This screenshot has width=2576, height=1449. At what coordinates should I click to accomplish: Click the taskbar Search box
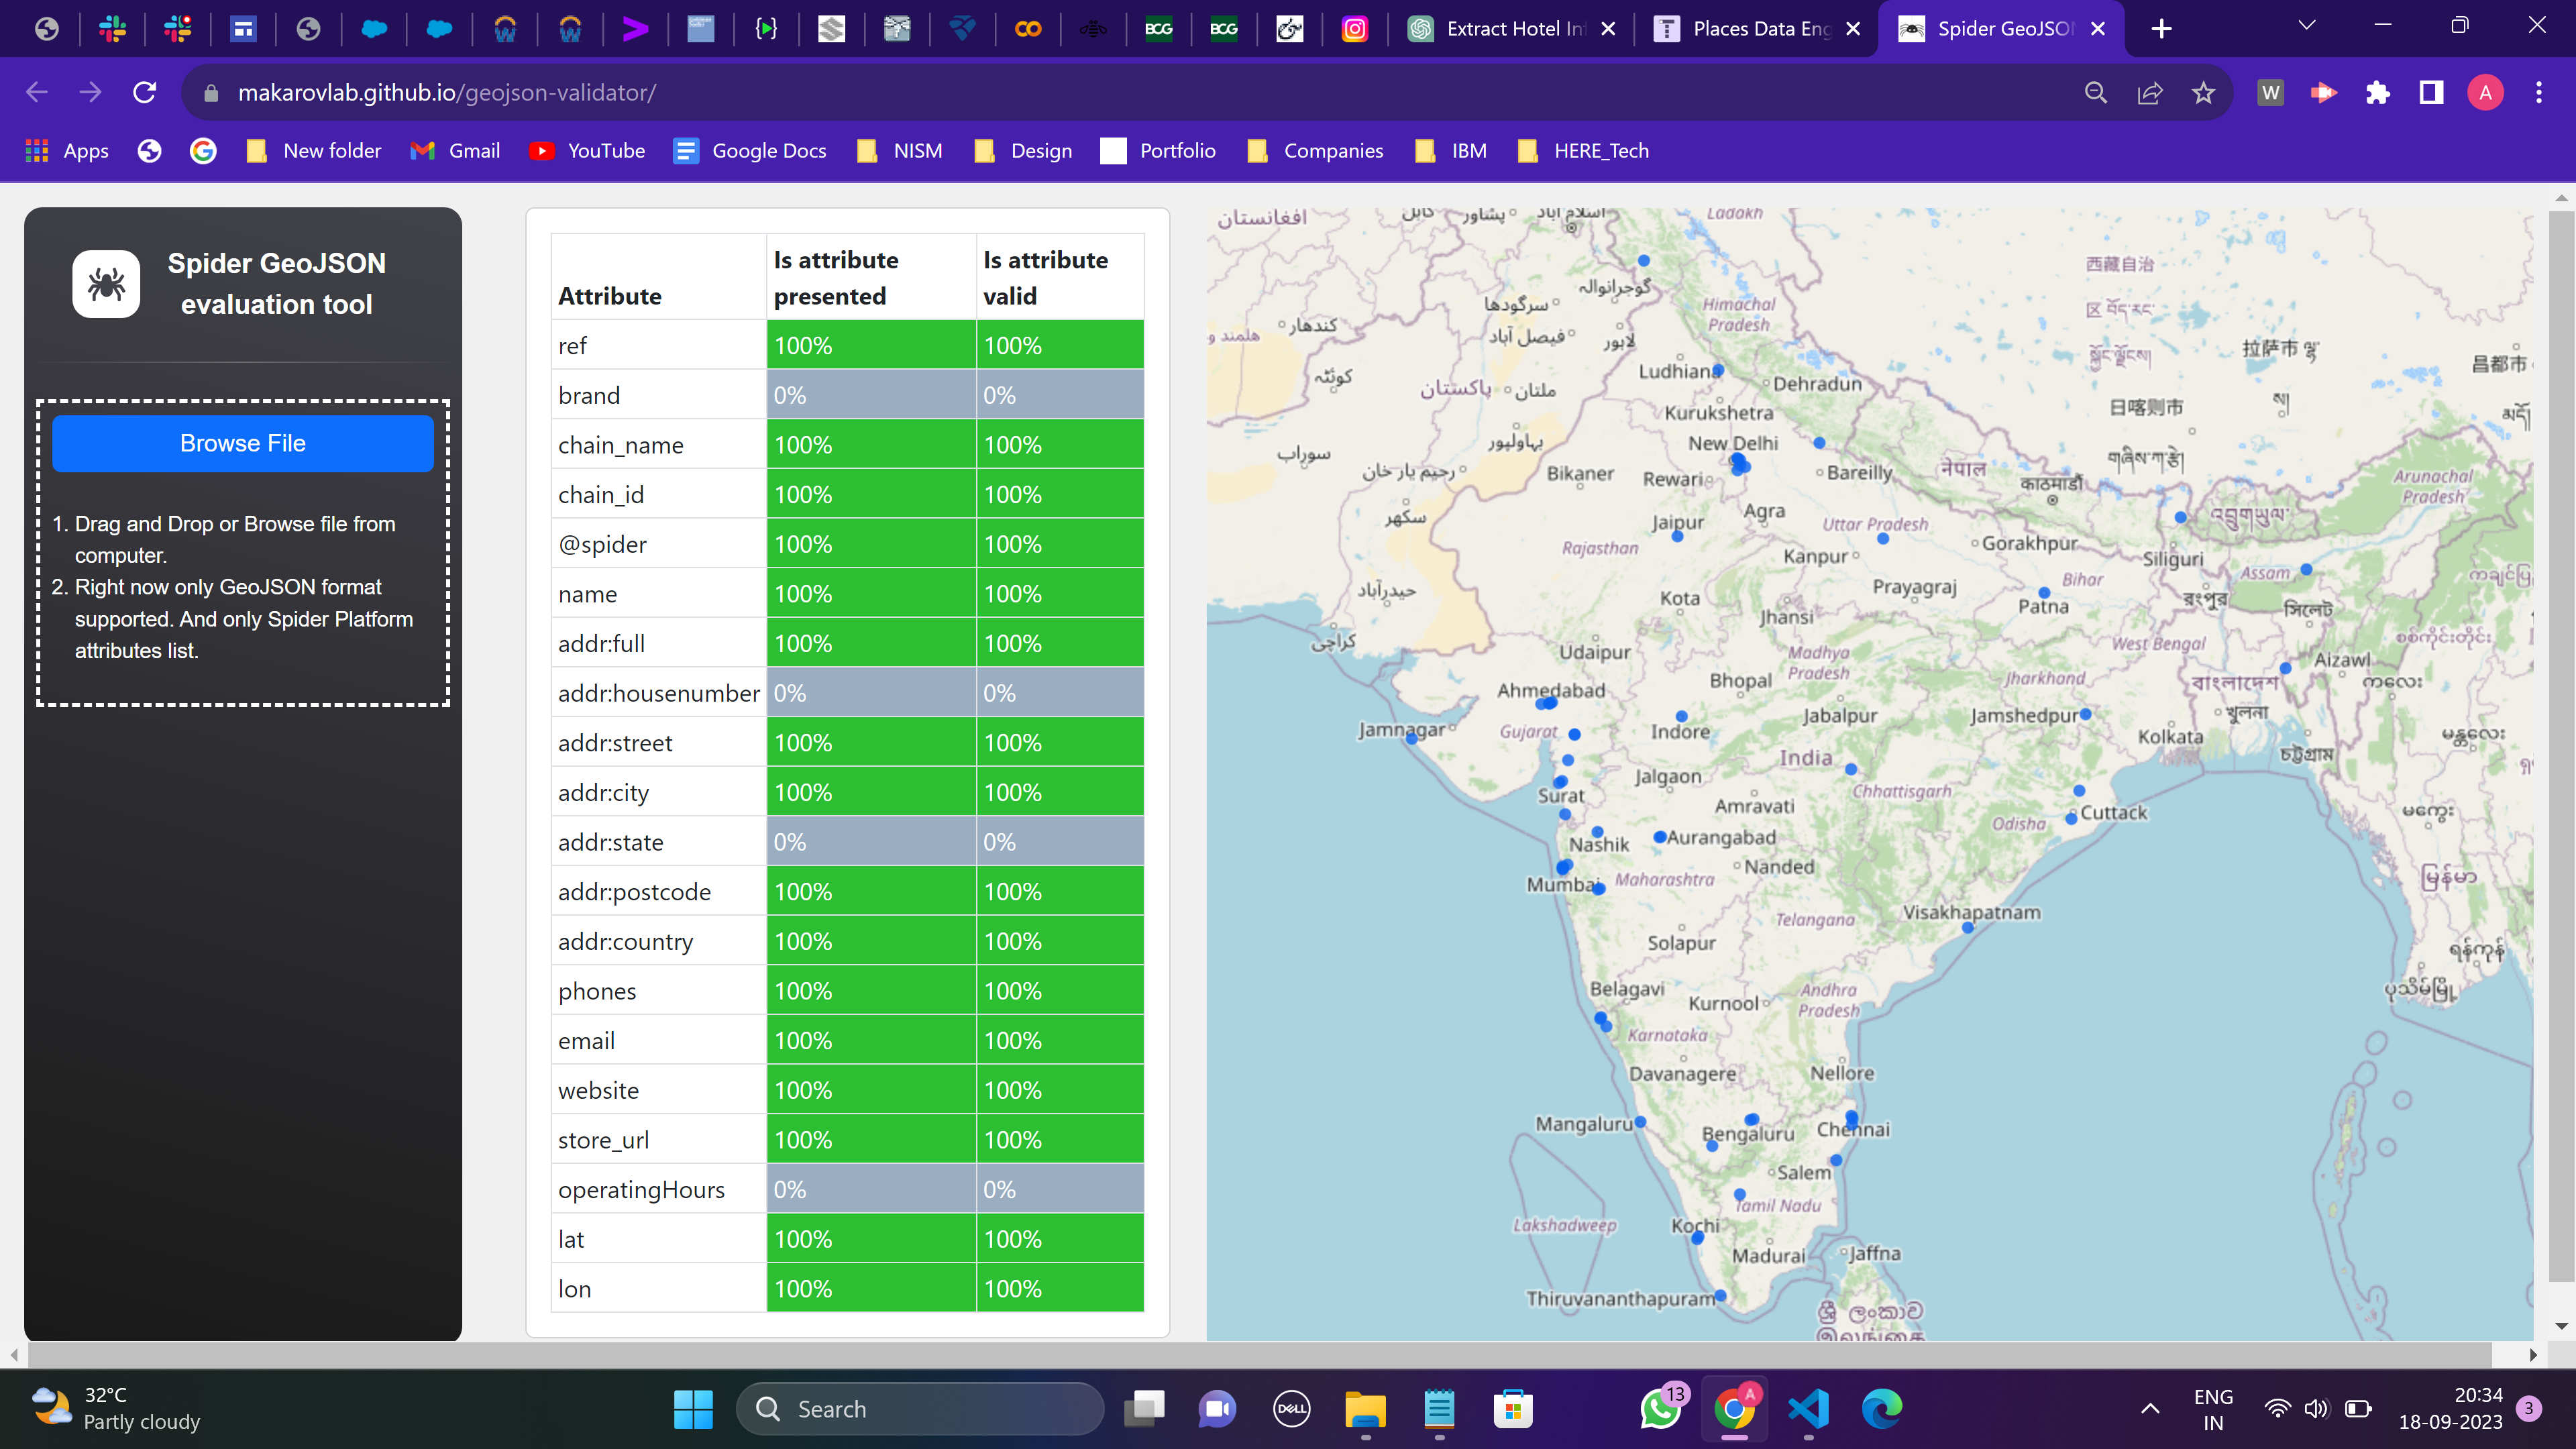coord(920,1409)
